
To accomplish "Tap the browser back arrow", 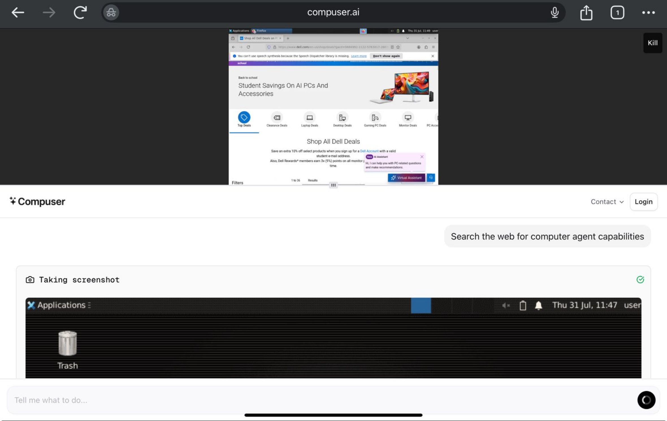I will tap(18, 12).
